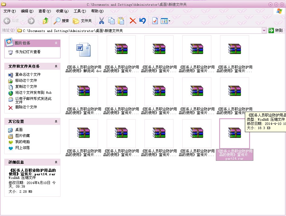Click the Cut scissors icon

tap(102, 21)
